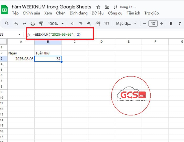Click the search menus magnifier icon

(7, 24)
